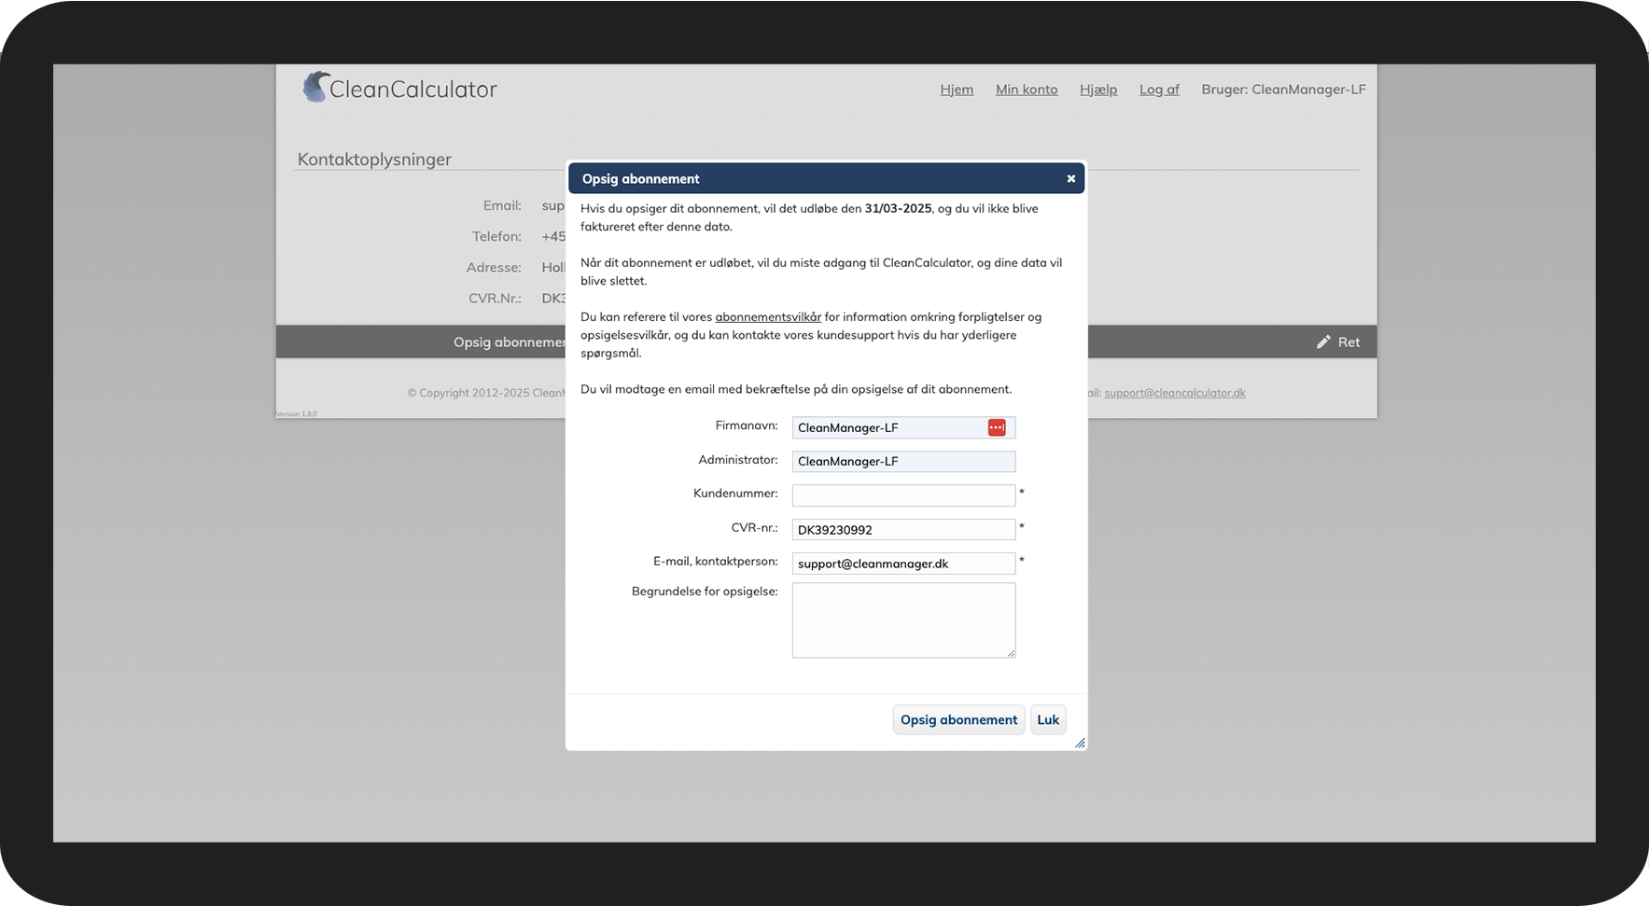Open the abonnementsvilkår link
This screenshot has width=1649, height=906.
tap(767, 317)
